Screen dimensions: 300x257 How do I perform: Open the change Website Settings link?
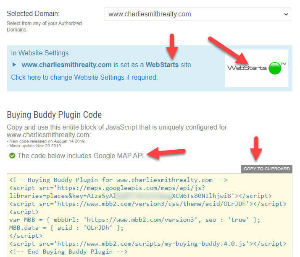pyautogui.click(x=84, y=77)
